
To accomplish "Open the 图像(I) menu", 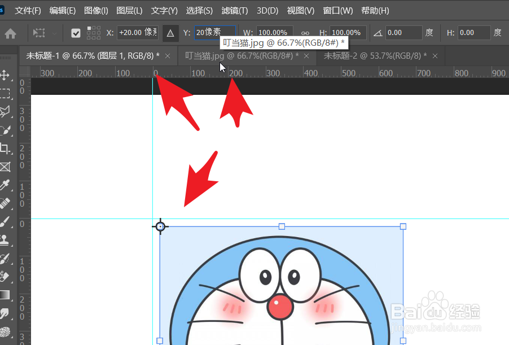I will pos(96,11).
